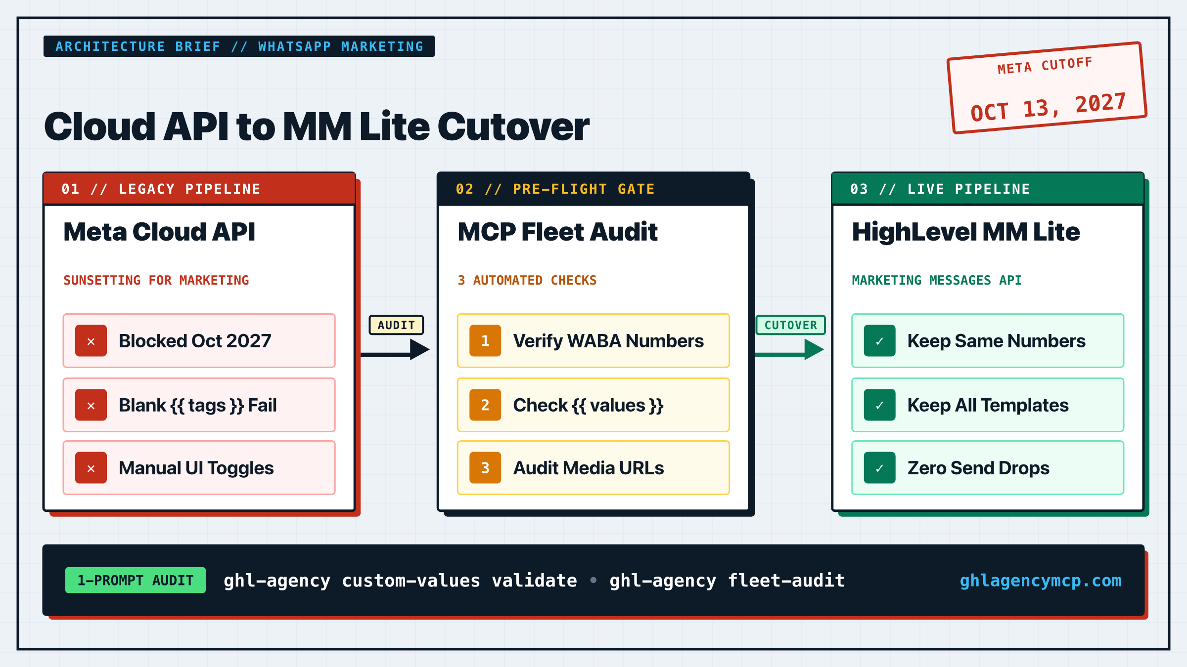Screen dimensions: 1187x667
Task: Click the Blank {{ tags }} Fail text
Action: pyautogui.click(x=197, y=405)
